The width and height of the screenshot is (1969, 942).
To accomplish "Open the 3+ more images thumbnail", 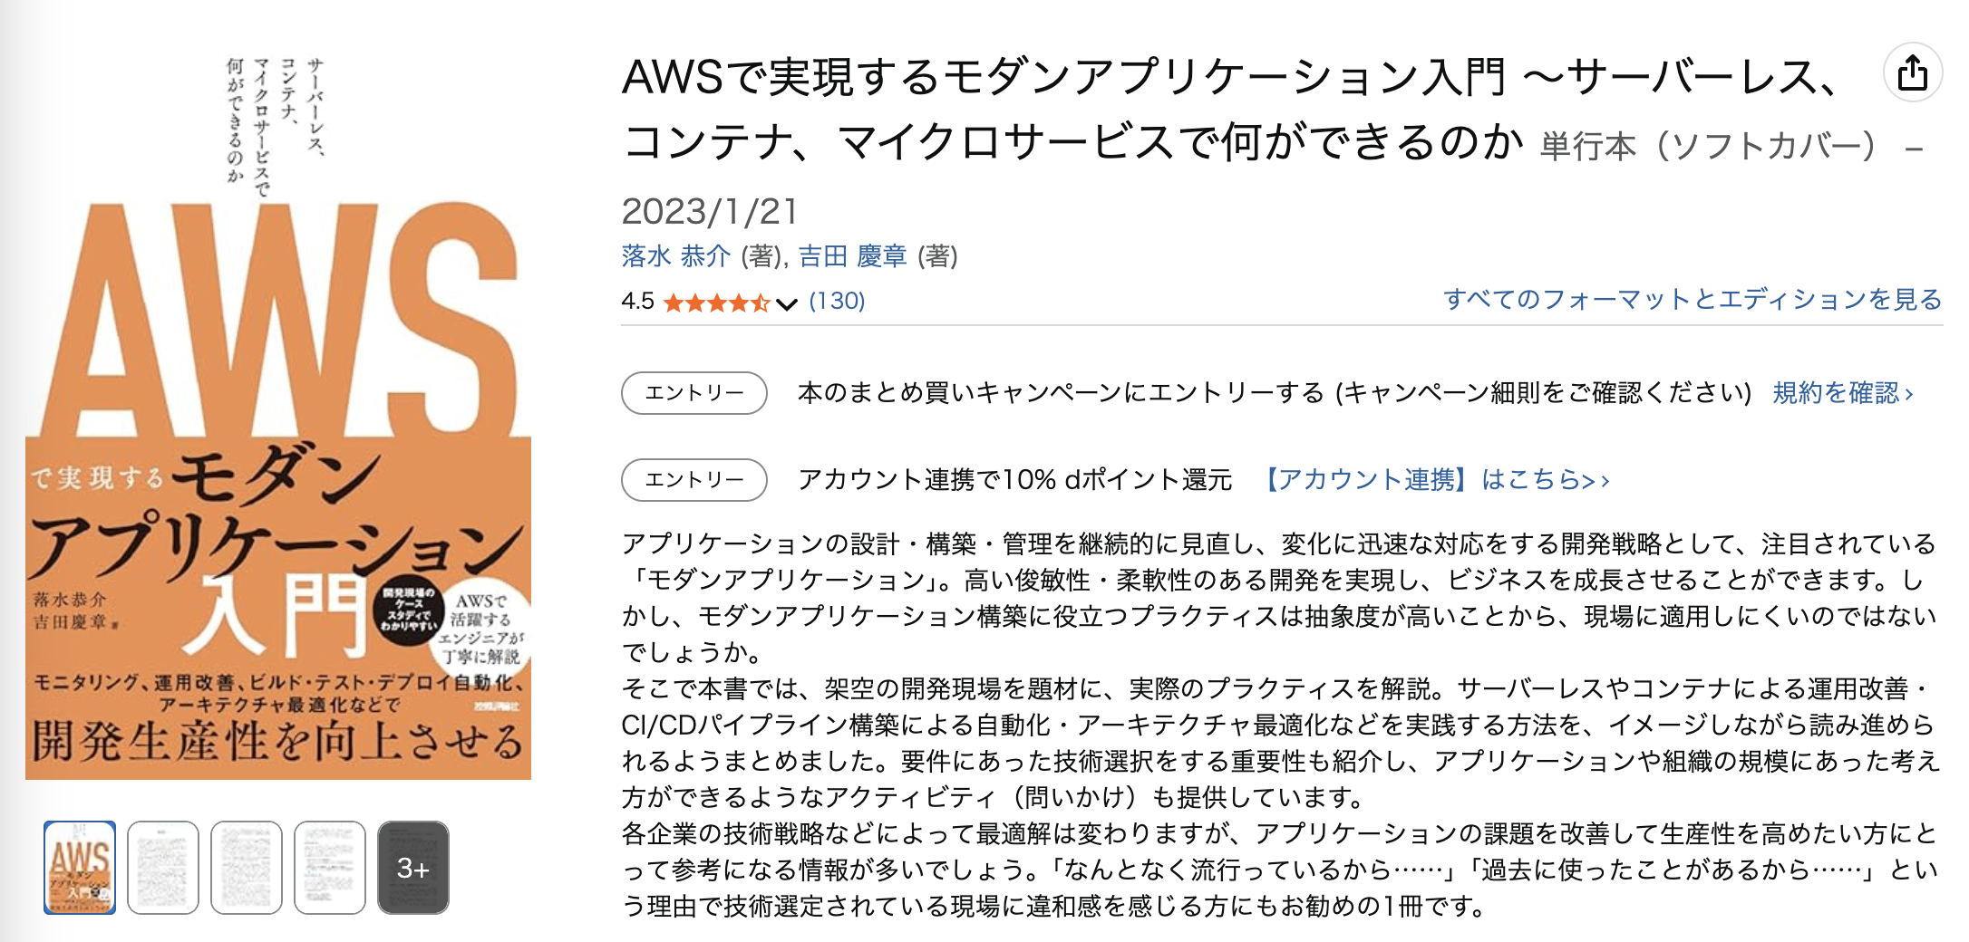I will tap(413, 867).
